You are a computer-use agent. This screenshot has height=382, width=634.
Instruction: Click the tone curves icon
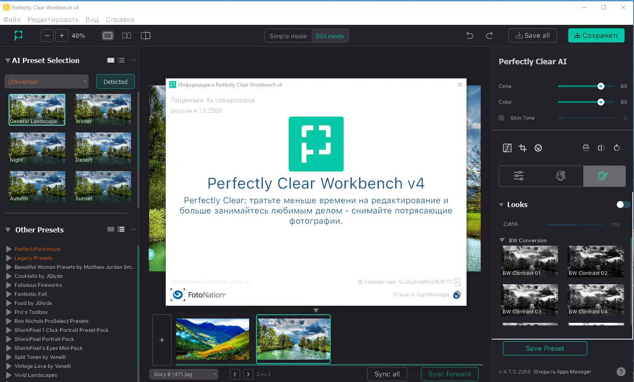point(507,148)
